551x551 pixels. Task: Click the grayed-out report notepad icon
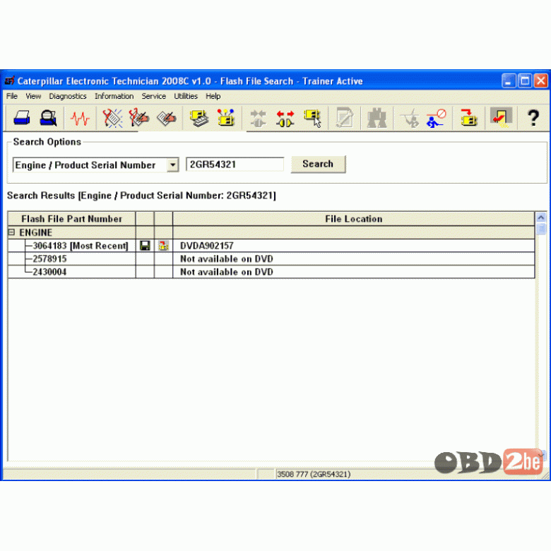(x=345, y=118)
